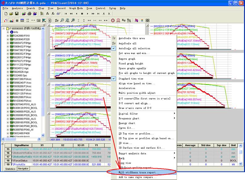Expand the 5242880:P310 tree node
This screenshot has height=180, width=245.
(x=8, y=36)
